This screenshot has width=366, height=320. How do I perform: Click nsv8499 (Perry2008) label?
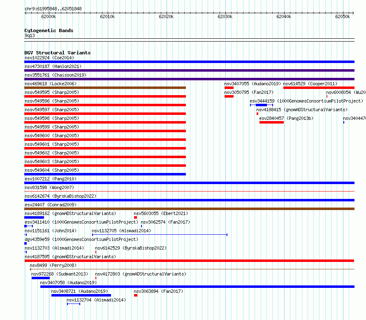[53, 265]
